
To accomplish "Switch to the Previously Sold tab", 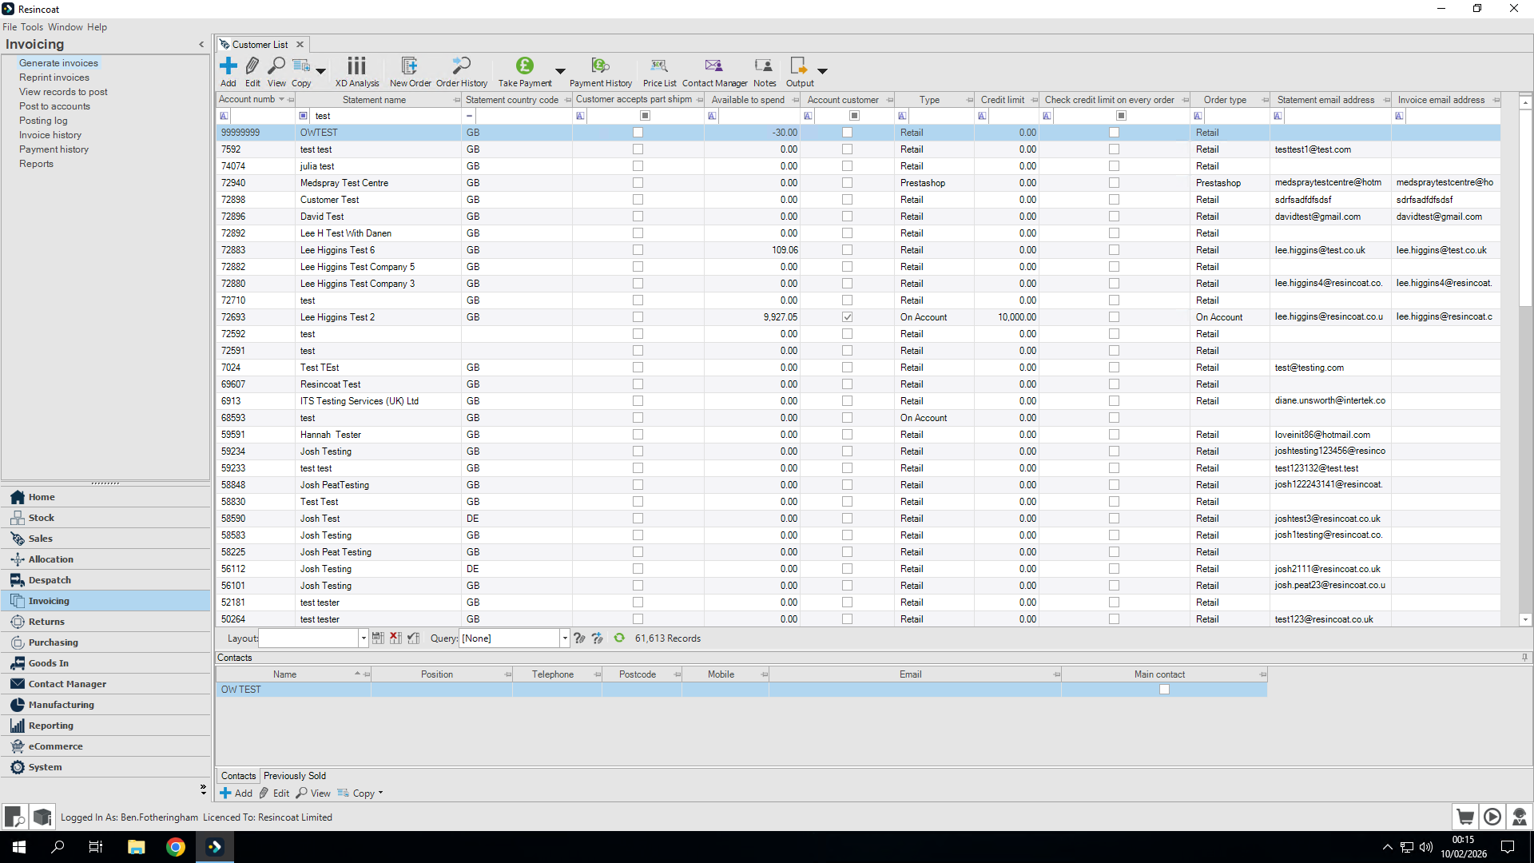I will click(294, 776).
